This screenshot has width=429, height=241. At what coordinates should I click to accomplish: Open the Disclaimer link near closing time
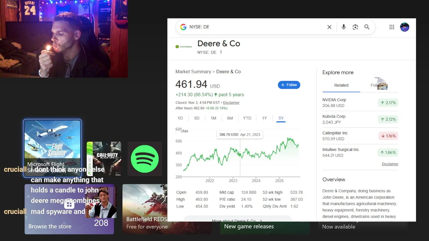[x=231, y=103]
